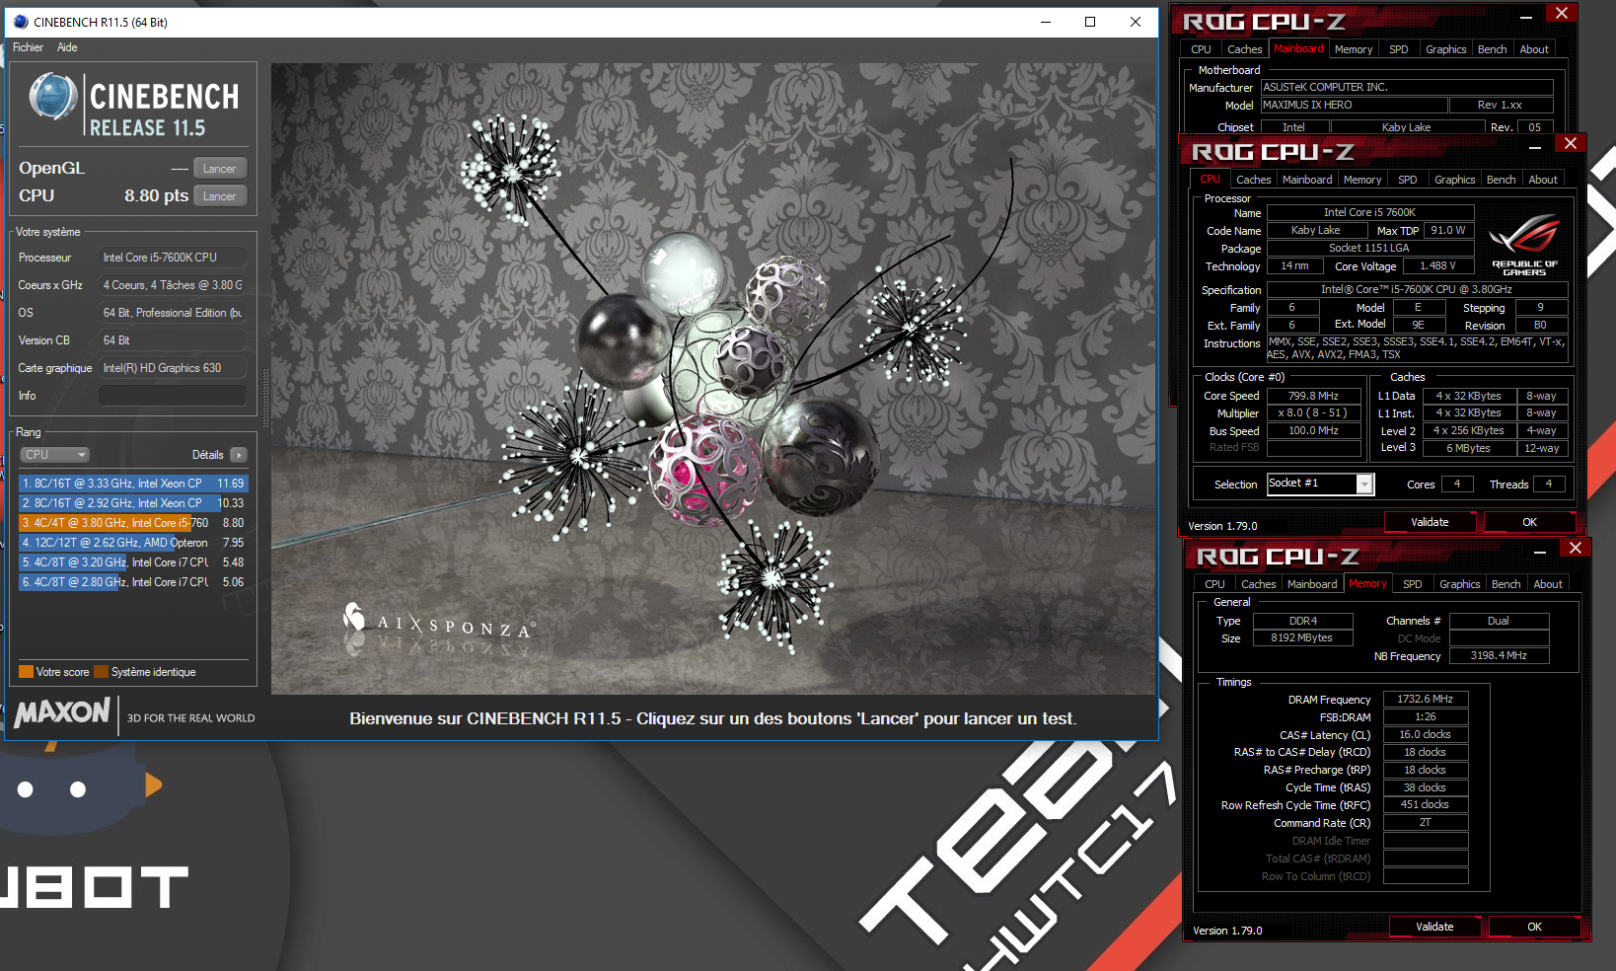The height and width of the screenshot is (971, 1616).
Task: Close the ROG CPU-Z CPU window
Action: click(1570, 143)
